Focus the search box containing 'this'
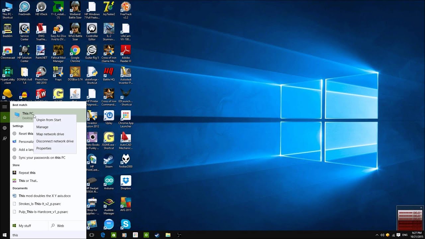 [48, 235]
